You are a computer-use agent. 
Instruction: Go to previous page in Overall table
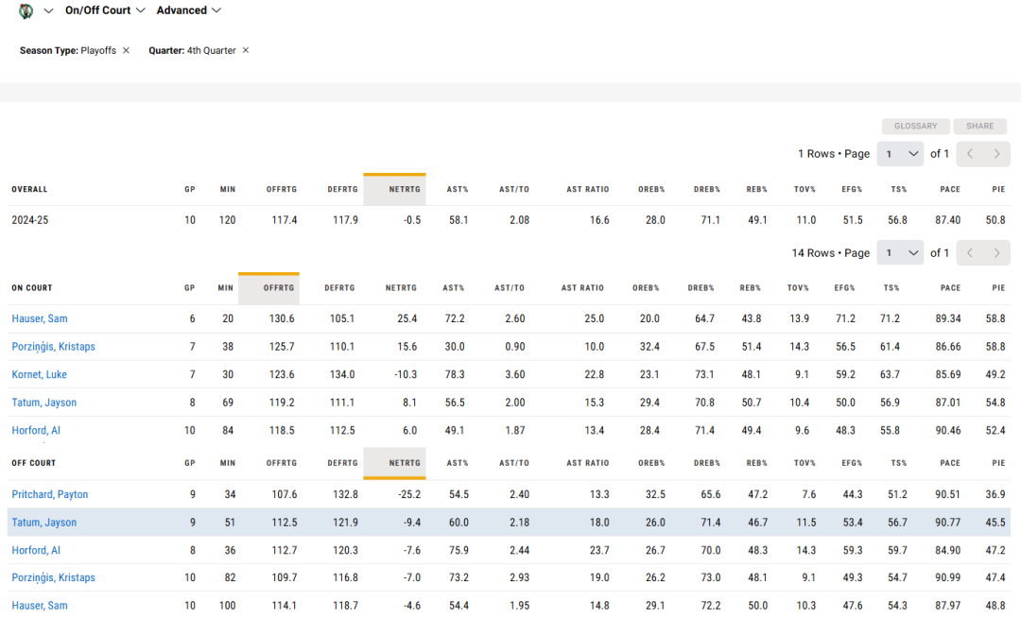click(970, 153)
